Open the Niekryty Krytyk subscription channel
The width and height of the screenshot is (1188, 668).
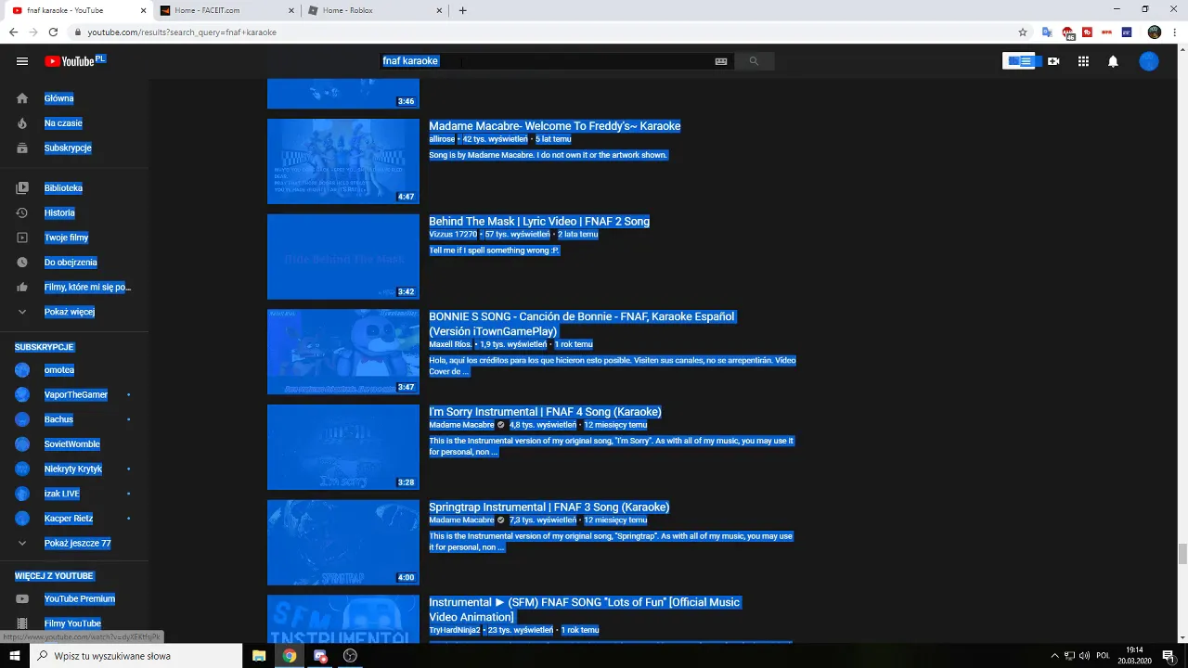(x=72, y=469)
